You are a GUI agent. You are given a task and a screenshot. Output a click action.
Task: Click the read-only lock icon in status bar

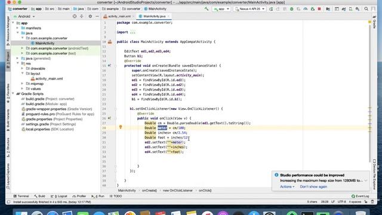[x=366, y=202]
